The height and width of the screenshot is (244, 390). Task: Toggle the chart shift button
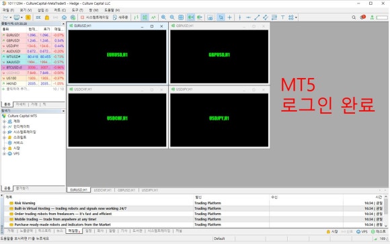point(200,17)
